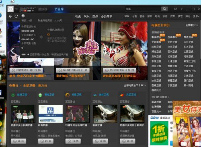Viewport: 201px width, 147px height.
Task: Click the clock icon on 19:31 schedule button
Action: [15, 141]
